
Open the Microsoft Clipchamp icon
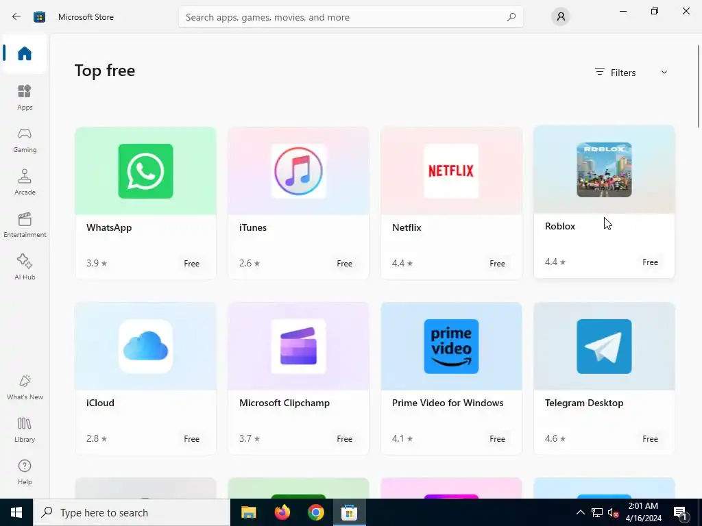pyautogui.click(x=299, y=346)
